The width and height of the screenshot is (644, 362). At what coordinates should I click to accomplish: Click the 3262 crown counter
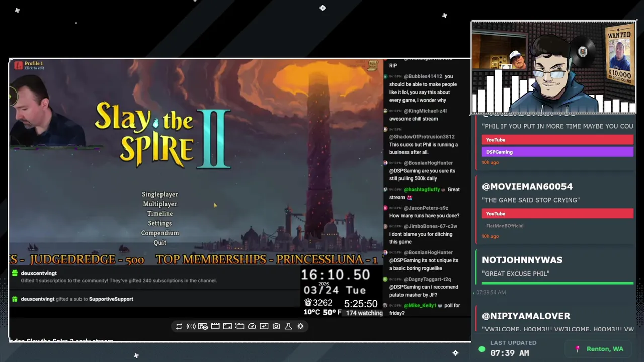click(x=318, y=303)
